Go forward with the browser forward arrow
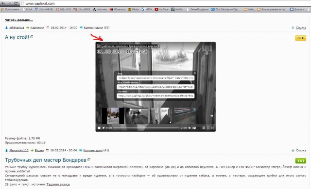This screenshot has width=311, height=189. pos(9,3)
